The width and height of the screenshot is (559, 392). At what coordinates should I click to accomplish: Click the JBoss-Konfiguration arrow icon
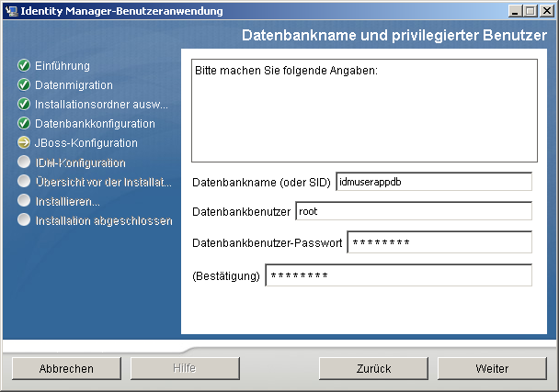[24, 143]
